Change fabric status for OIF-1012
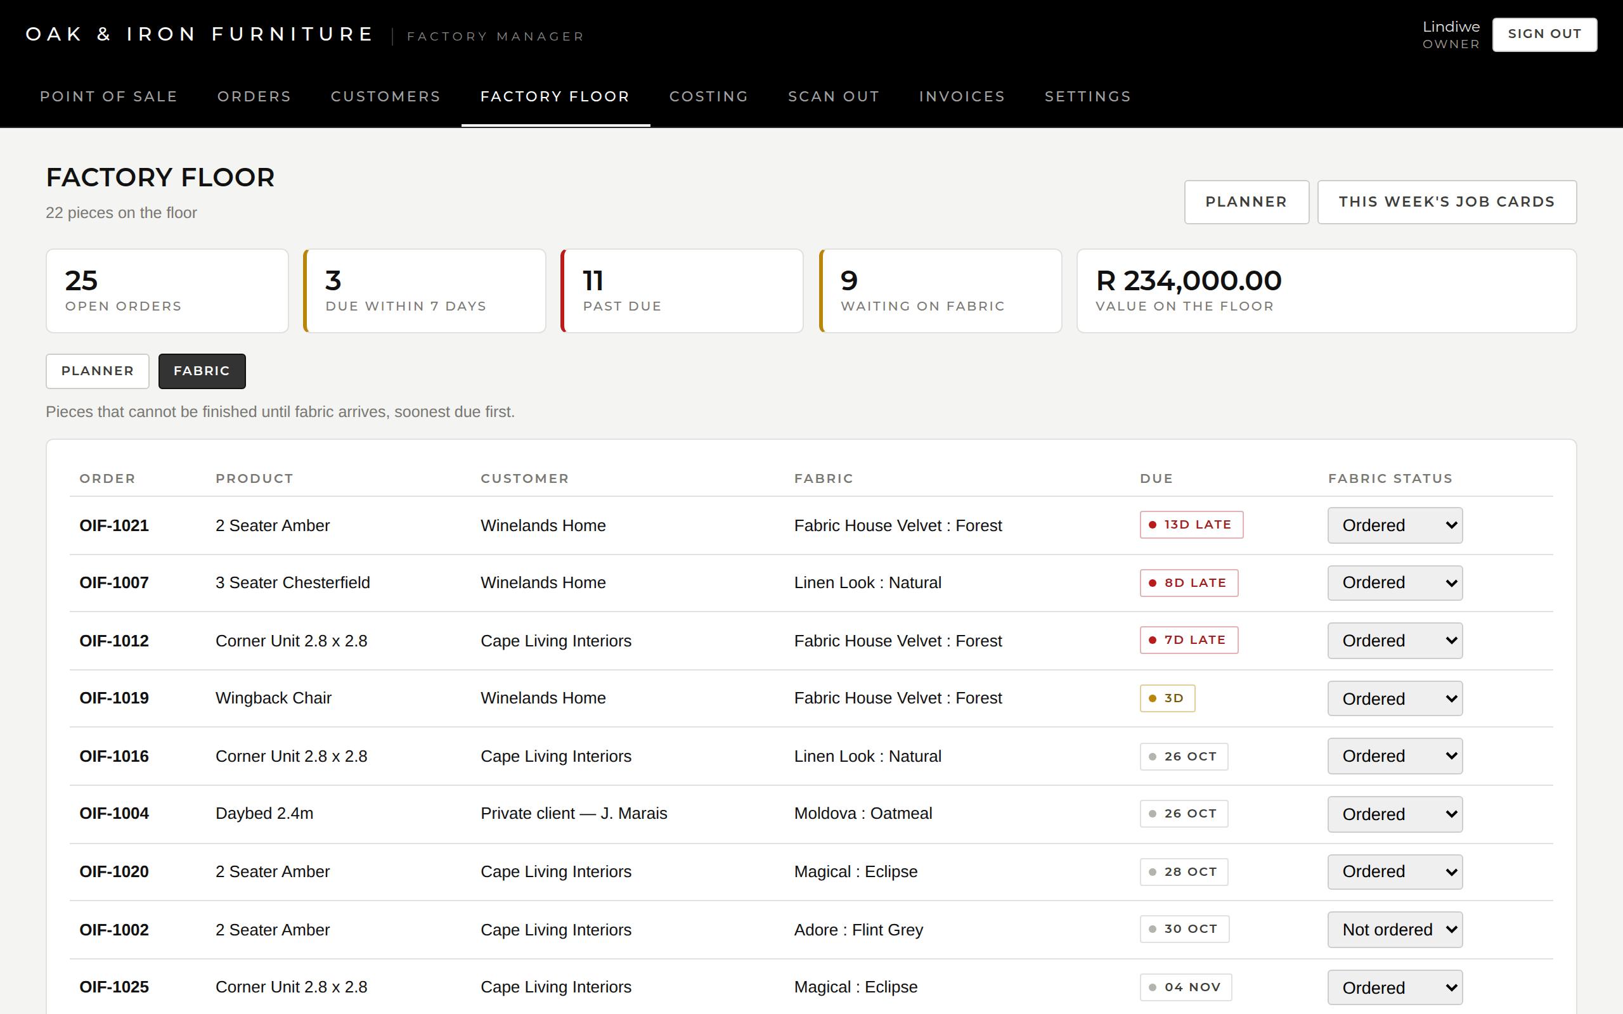 [1394, 641]
